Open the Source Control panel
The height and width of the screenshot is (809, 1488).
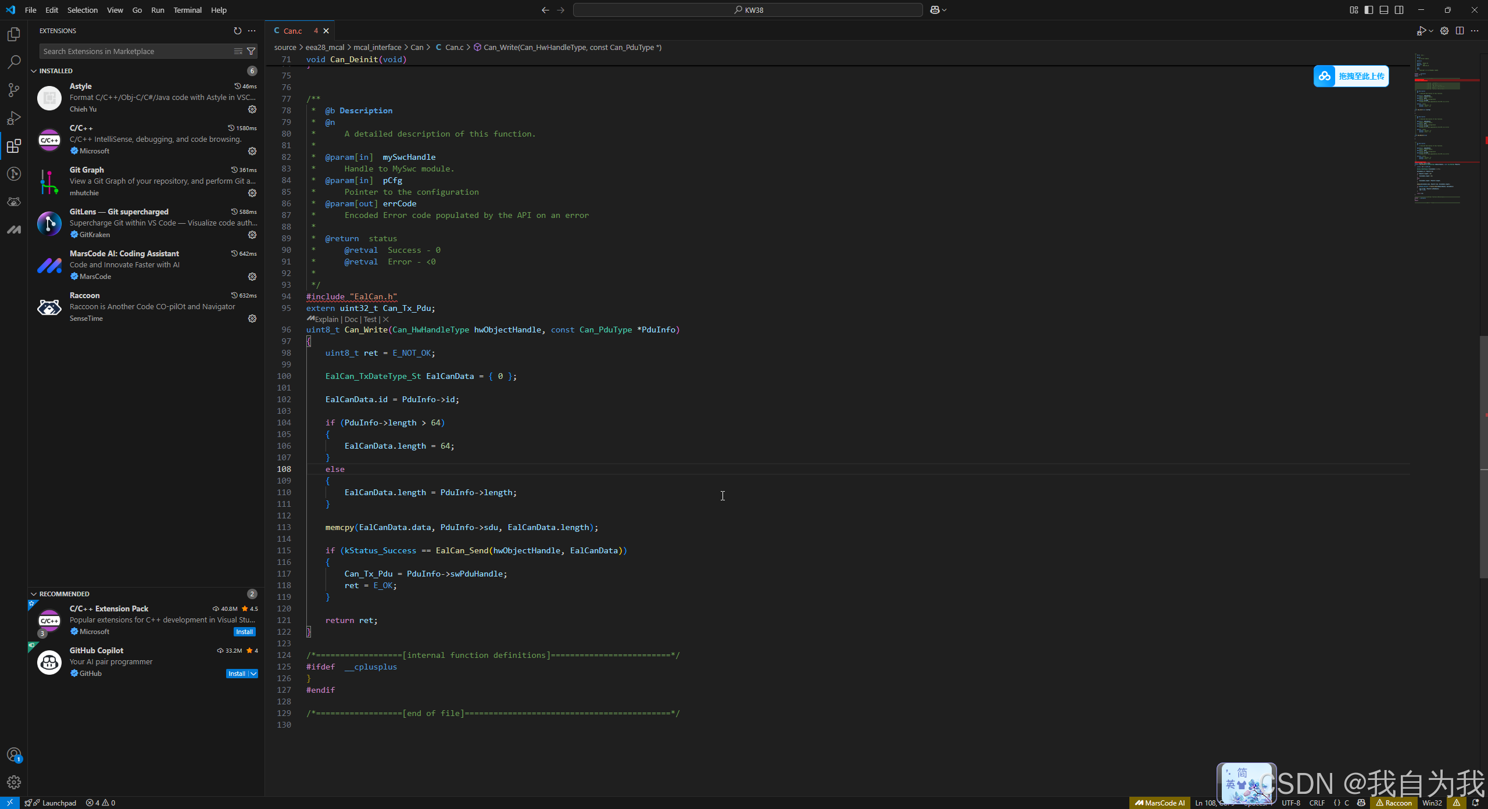pos(13,90)
